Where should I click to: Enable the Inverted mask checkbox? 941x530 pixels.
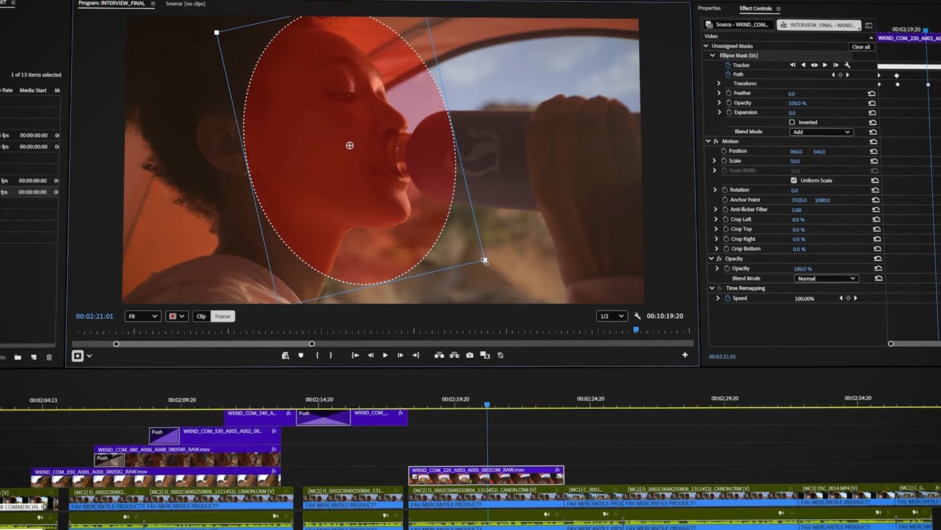click(x=792, y=122)
